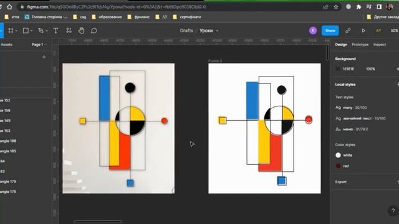Open the '///' bookmarks folder

coord(161,17)
